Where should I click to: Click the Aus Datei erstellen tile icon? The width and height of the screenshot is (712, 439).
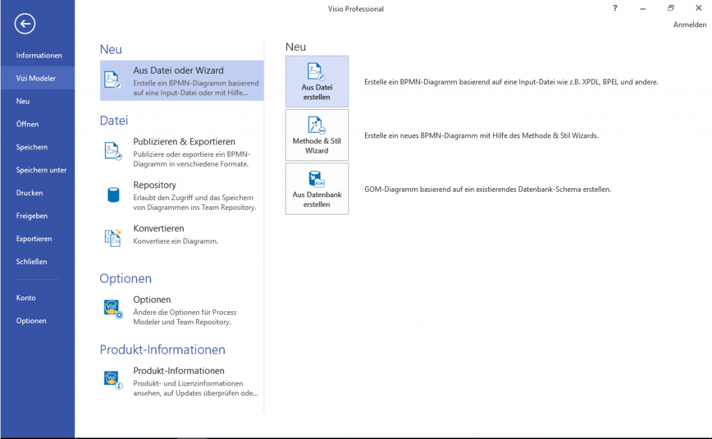click(316, 72)
